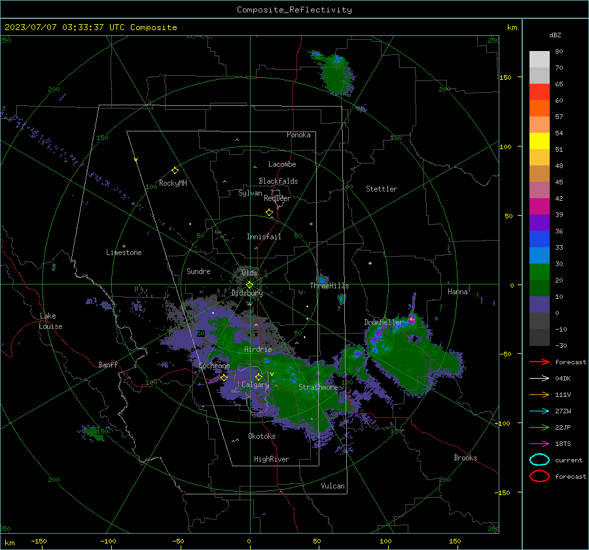This screenshot has width=589, height=550.
Task: Click the dBZ legend heading
Action: [555, 35]
